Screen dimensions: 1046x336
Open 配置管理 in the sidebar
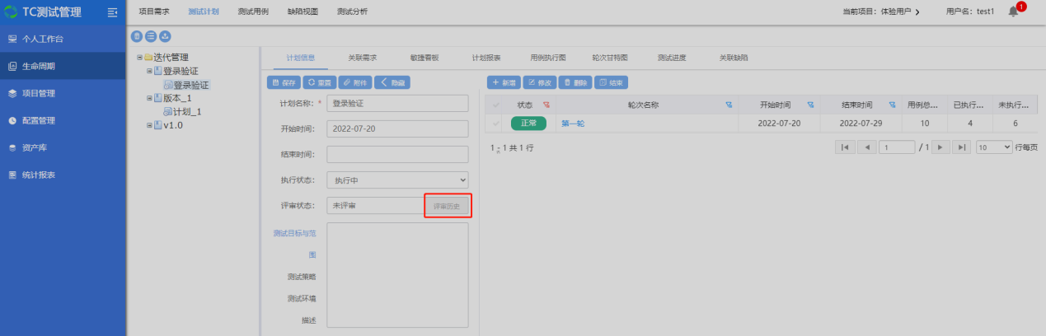(63, 120)
